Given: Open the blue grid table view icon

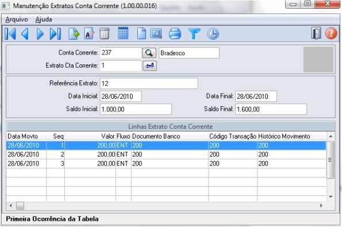Looking at the screenshot, I should pos(123,33).
